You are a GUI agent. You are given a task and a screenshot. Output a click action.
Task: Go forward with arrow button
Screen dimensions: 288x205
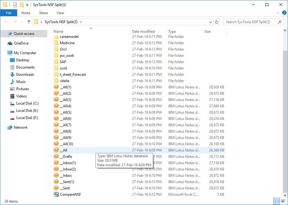click(x=15, y=22)
